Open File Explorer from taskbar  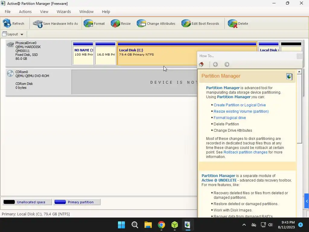pos(148,225)
